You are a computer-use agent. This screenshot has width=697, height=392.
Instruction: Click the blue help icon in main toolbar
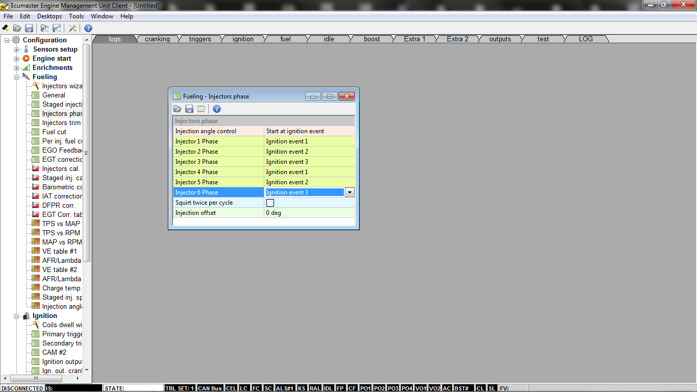tap(88, 28)
